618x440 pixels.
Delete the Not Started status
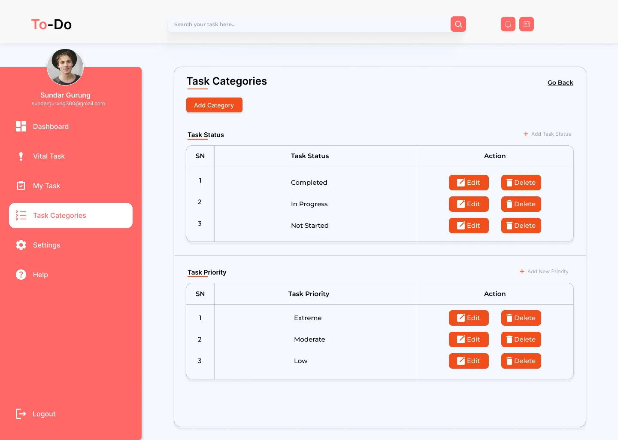tap(521, 226)
